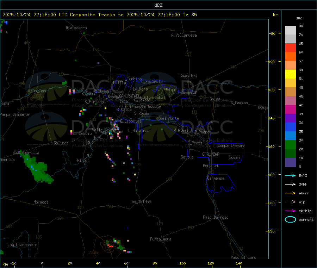This screenshot has height=268, width=317.
Task: Click the Guadales place label
Action: 188,76
